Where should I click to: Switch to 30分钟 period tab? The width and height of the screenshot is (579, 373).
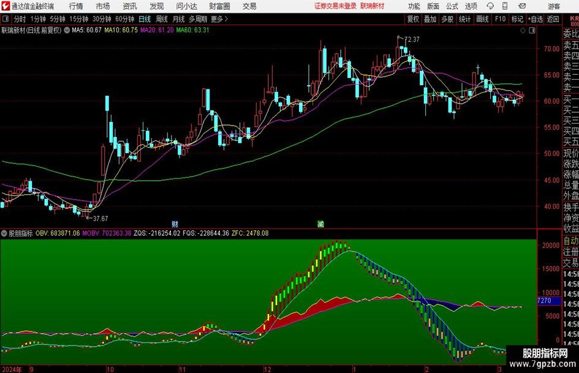coord(102,19)
